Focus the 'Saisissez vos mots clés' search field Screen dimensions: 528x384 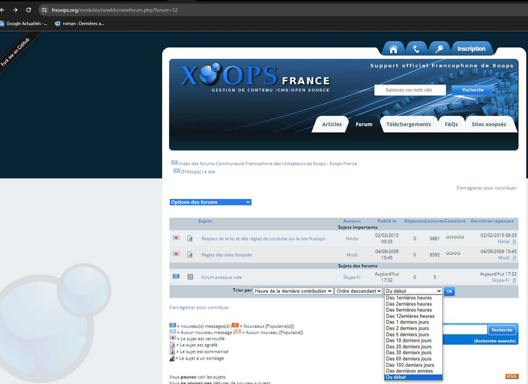(x=410, y=90)
